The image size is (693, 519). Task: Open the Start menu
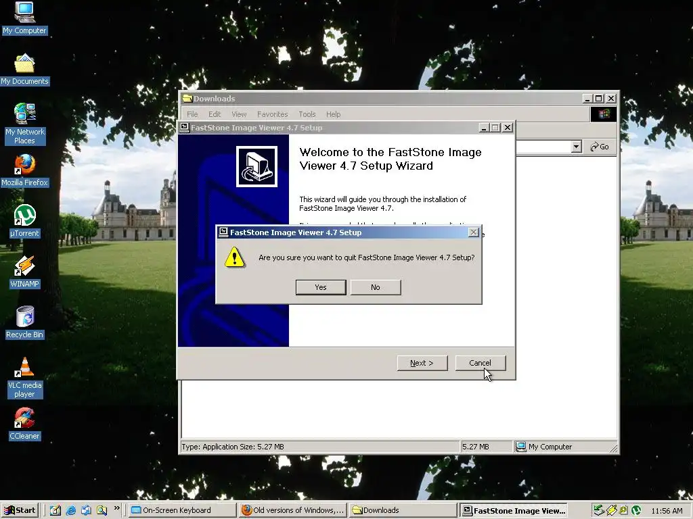click(20, 511)
